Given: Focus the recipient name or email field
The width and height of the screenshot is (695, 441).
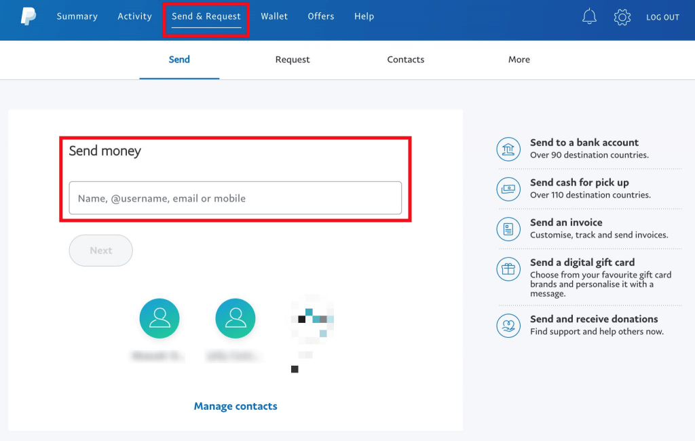Looking at the screenshot, I should [236, 197].
